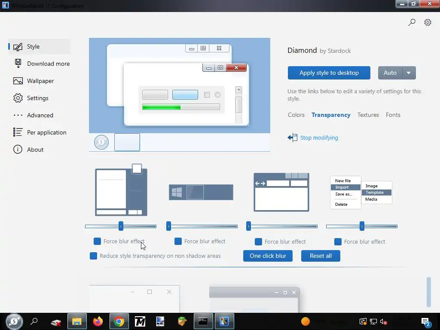
Task: Click the Diamond style preview image
Action: point(180,95)
